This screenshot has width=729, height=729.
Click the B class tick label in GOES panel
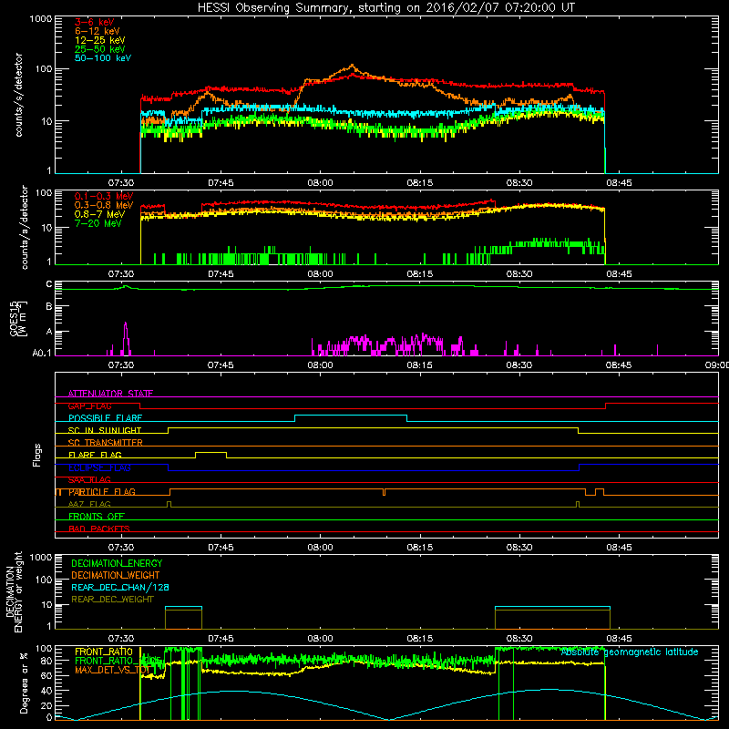pos(49,307)
